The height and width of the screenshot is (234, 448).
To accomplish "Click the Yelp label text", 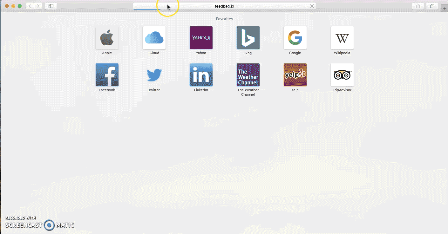I will (295, 90).
